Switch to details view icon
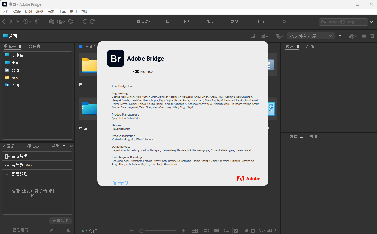 pyautogui.click(x=217, y=231)
